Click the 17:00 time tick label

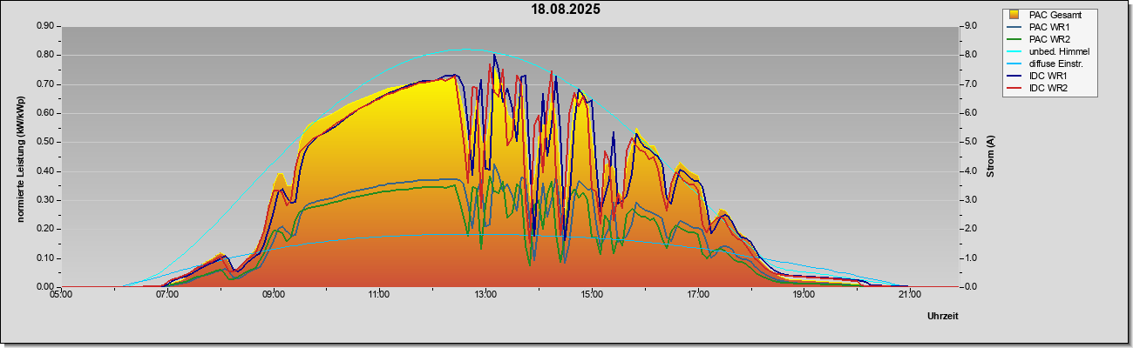pos(697,294)
